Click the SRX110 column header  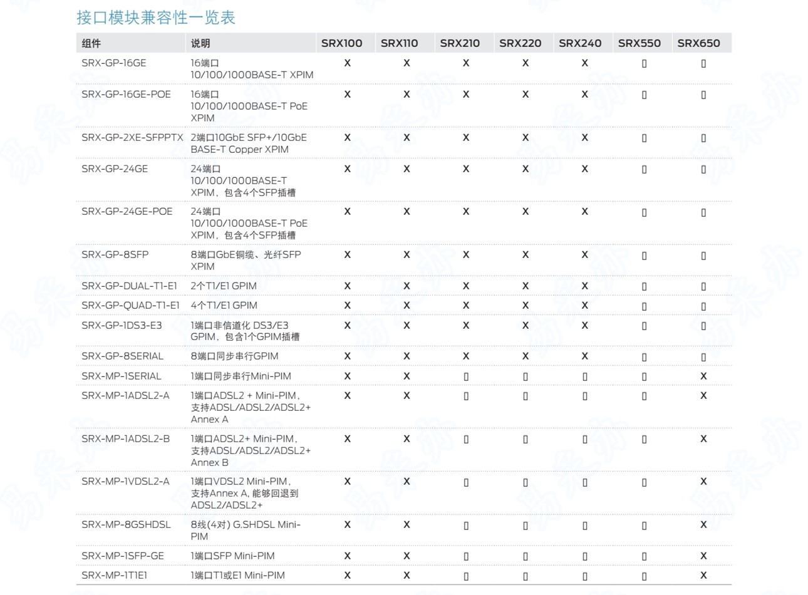(x=400, y=43)
